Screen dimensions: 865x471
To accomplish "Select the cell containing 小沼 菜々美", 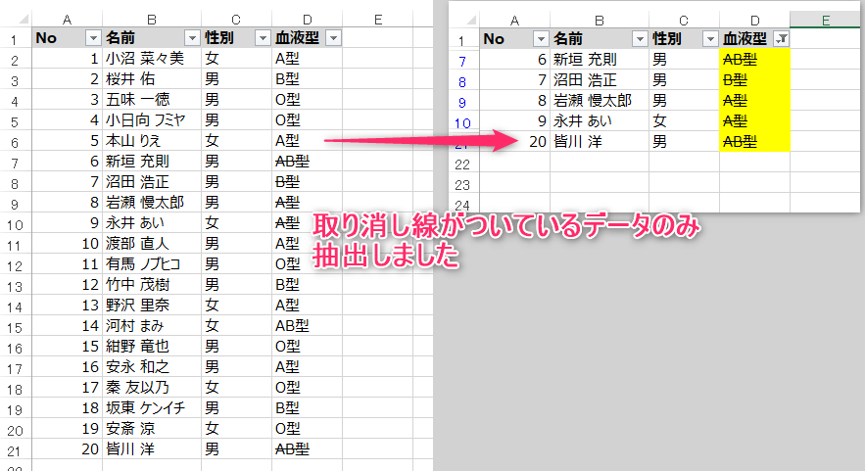I will pos(151,59).
